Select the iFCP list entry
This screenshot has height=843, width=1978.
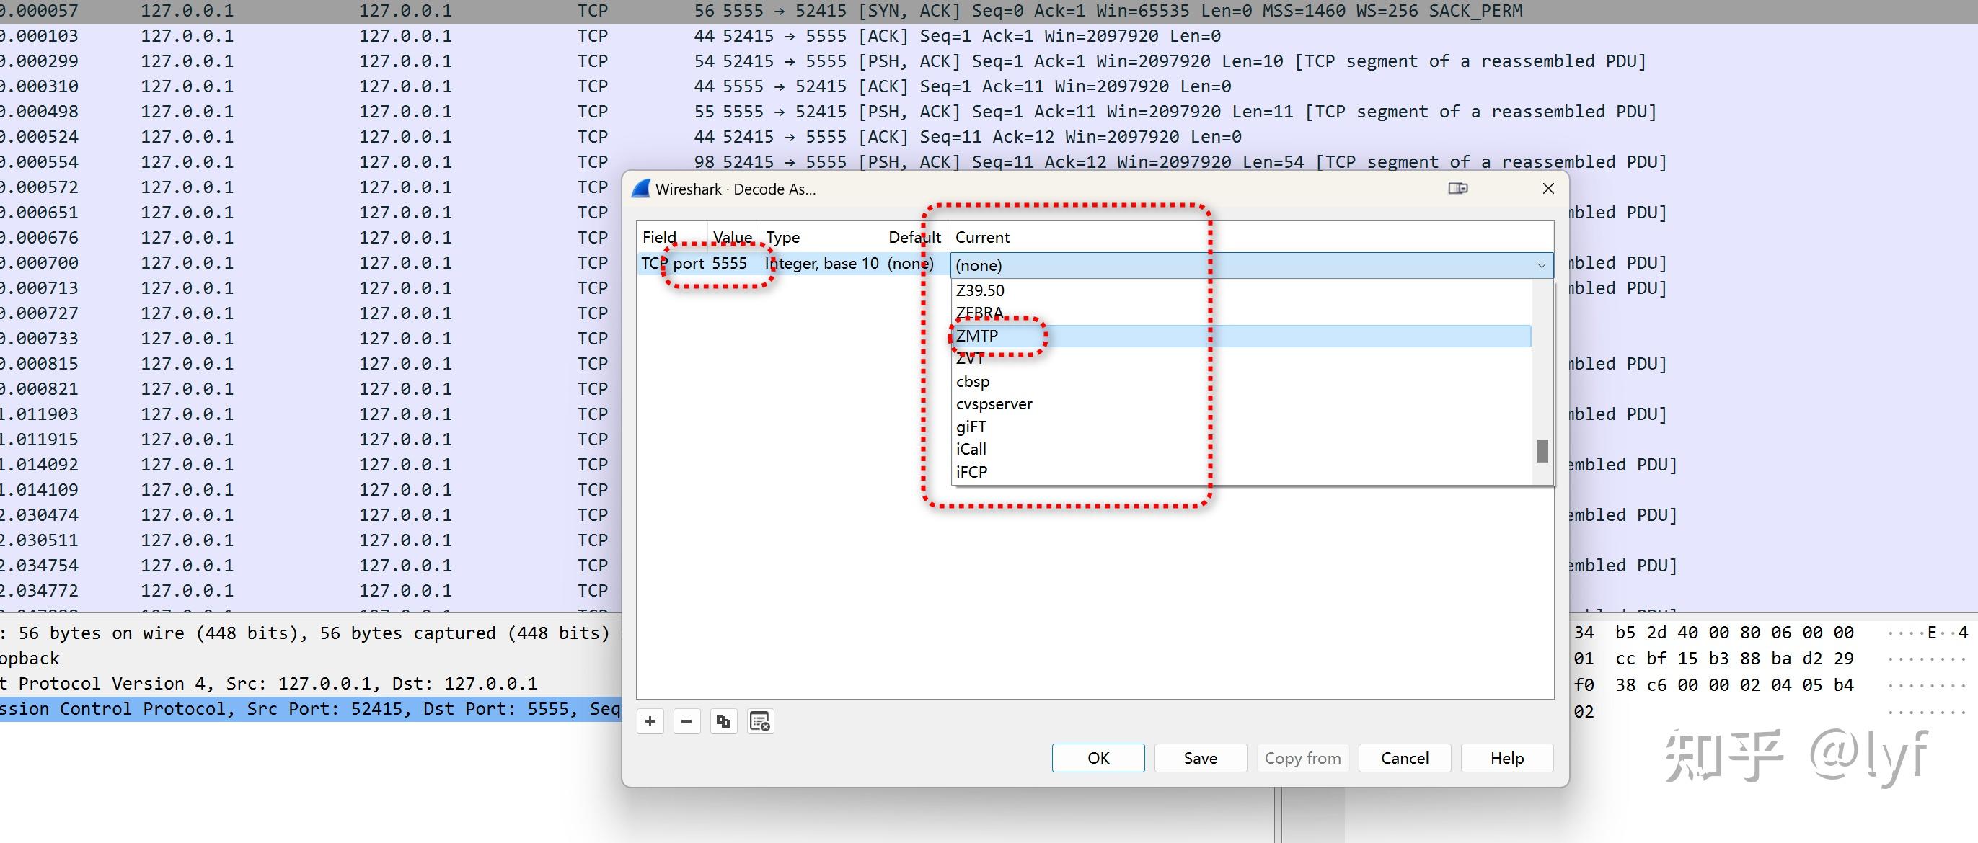(x=971, y=472)
